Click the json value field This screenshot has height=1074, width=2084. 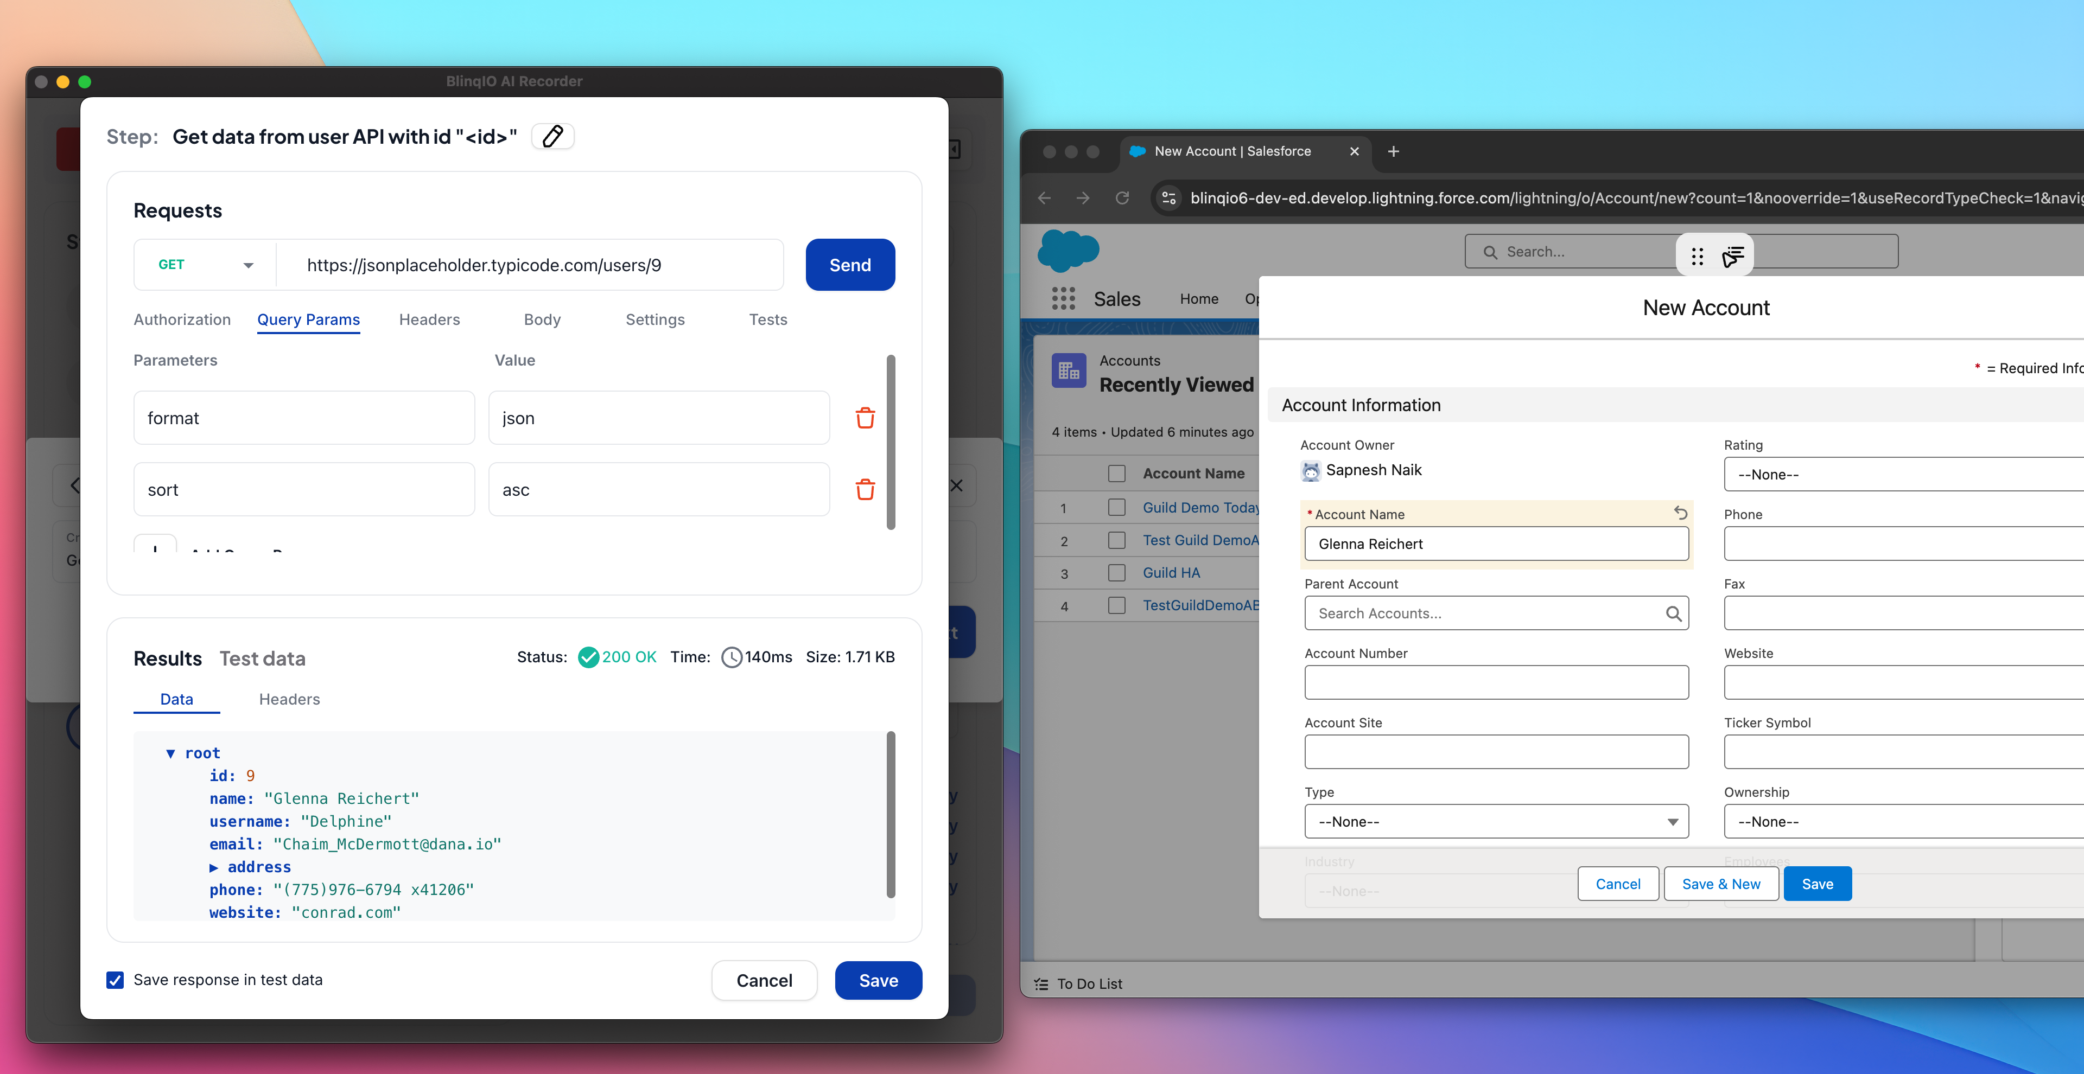tap(658, 417)
